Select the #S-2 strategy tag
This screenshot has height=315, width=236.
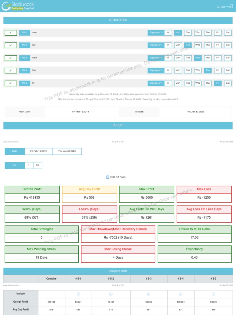[25, 45]
